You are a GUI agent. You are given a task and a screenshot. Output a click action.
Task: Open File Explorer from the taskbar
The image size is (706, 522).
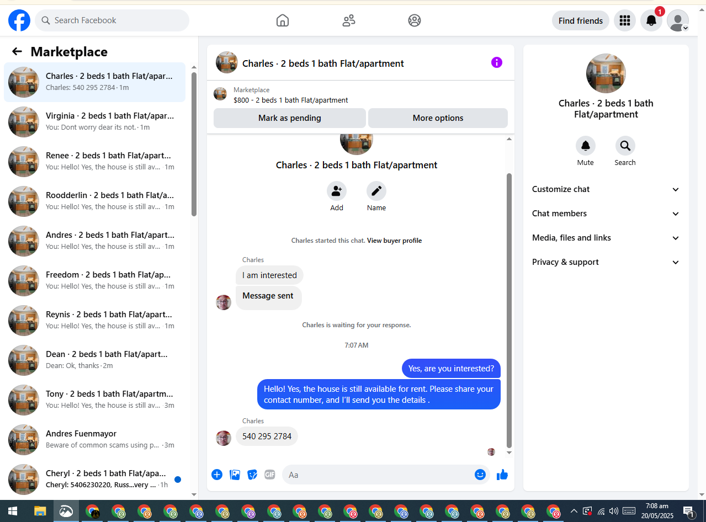click(x=40, y=512)
